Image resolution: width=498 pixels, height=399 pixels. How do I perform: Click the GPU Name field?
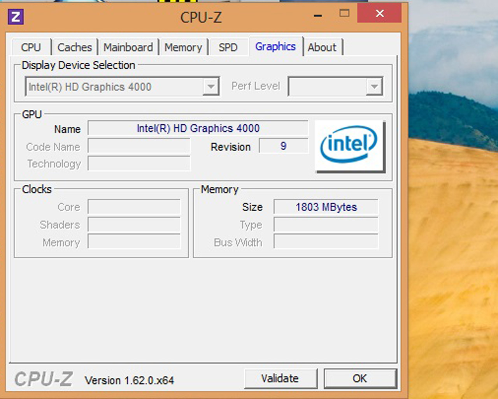pyautogui.click(x=198, y=128)
